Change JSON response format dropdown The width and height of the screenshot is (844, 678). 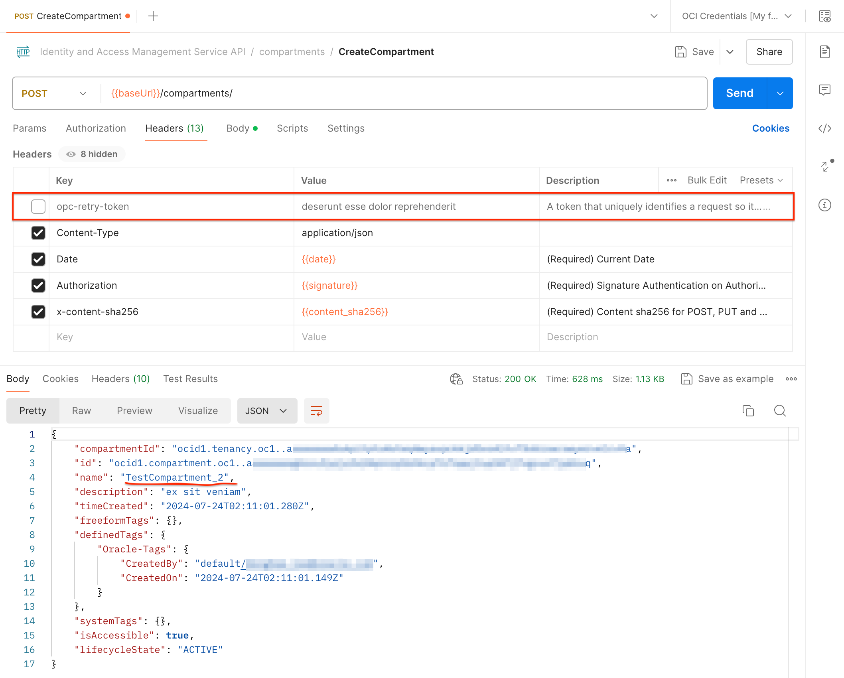(267, 411)
